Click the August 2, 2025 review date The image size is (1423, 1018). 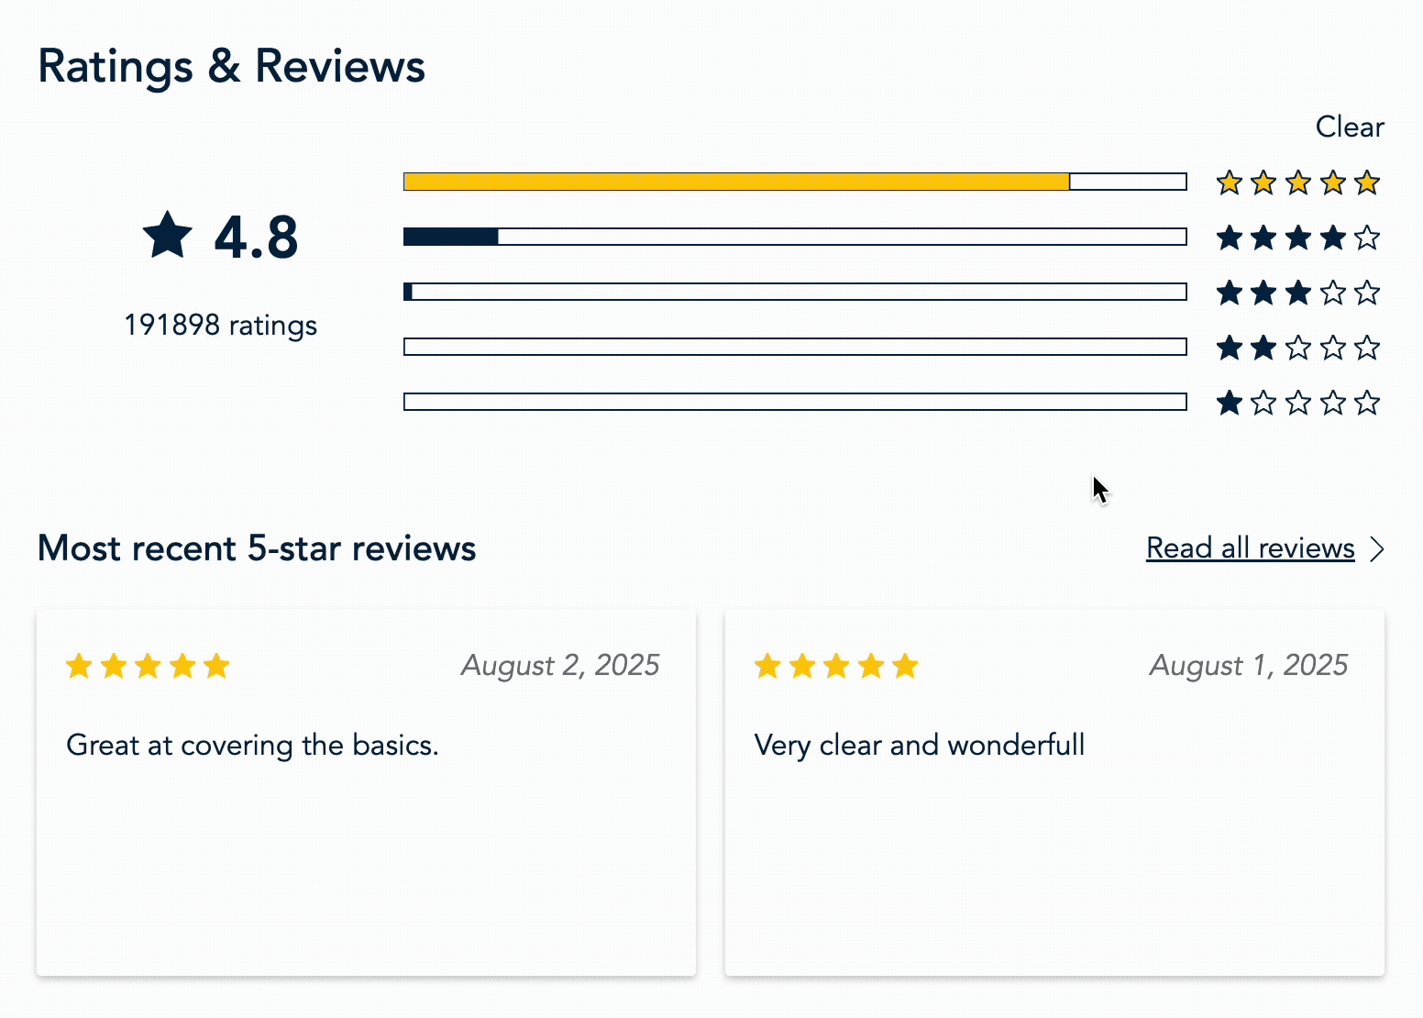pos(560,665)
